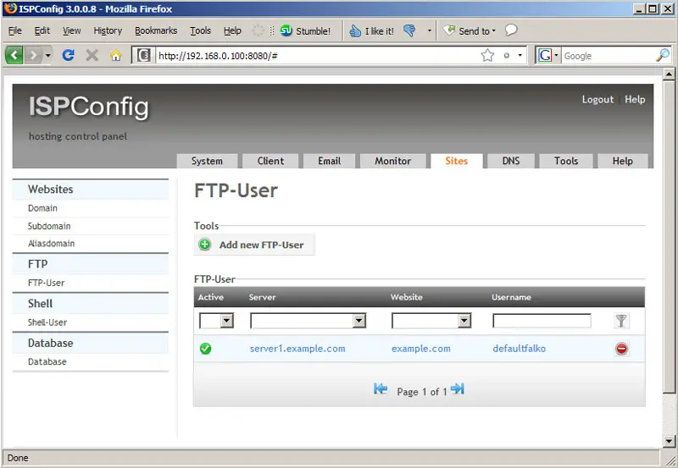Click the thumbs-down dislike icon
Screen dimensions: 678x468
(x=409, y=30)
